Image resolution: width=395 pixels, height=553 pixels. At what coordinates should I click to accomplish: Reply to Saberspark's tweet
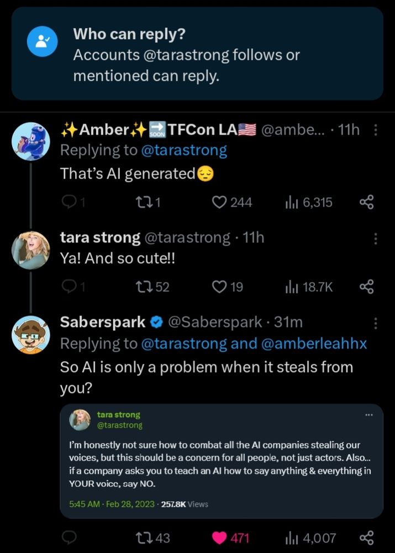(x=68, y=538)
